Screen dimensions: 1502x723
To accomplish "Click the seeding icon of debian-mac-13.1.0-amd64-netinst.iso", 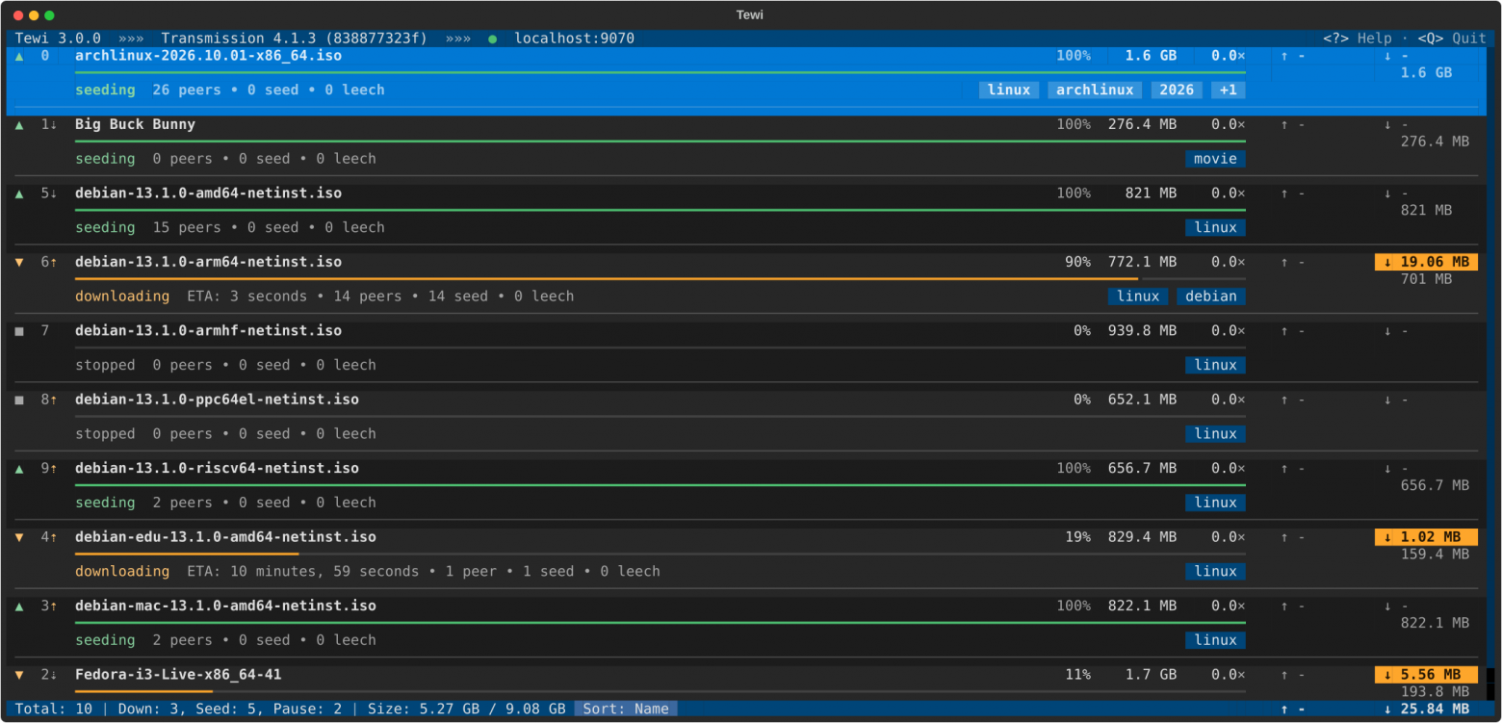I will tap(19, 607).
